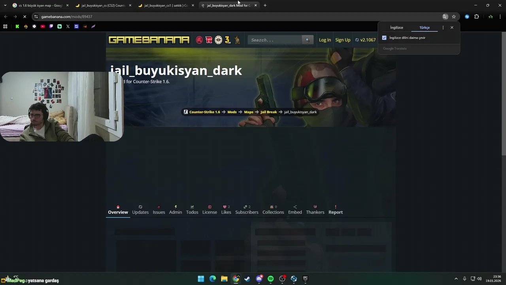Open Microsoft Edge from the taskbar
Screen dimensions: 506x285
click(x=213, y=279)
